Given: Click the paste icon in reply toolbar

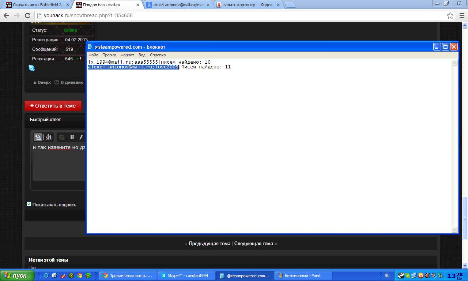Looking at the screenshot, I should [62, 137].
